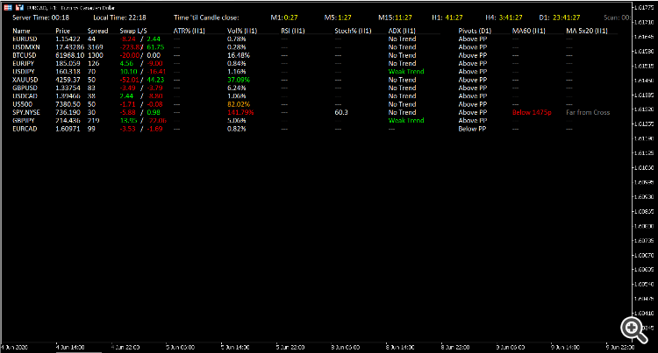Click EURUSD price 1.15422

coord(68,39)
